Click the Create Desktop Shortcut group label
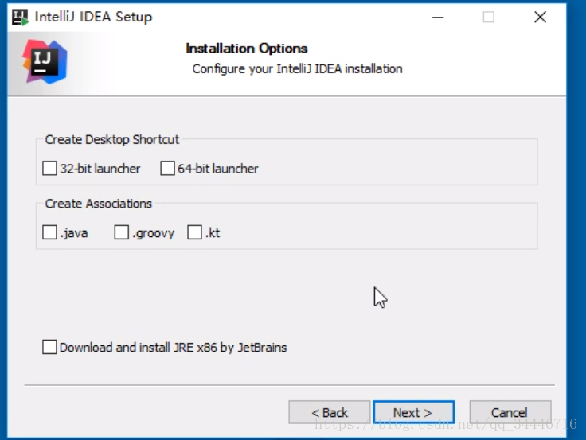This screenshot has width=586, height=440. coord(112,140)
